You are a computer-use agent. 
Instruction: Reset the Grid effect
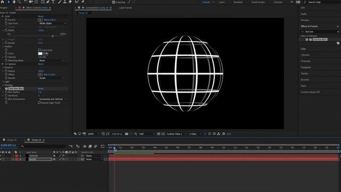tap(41, 17)
